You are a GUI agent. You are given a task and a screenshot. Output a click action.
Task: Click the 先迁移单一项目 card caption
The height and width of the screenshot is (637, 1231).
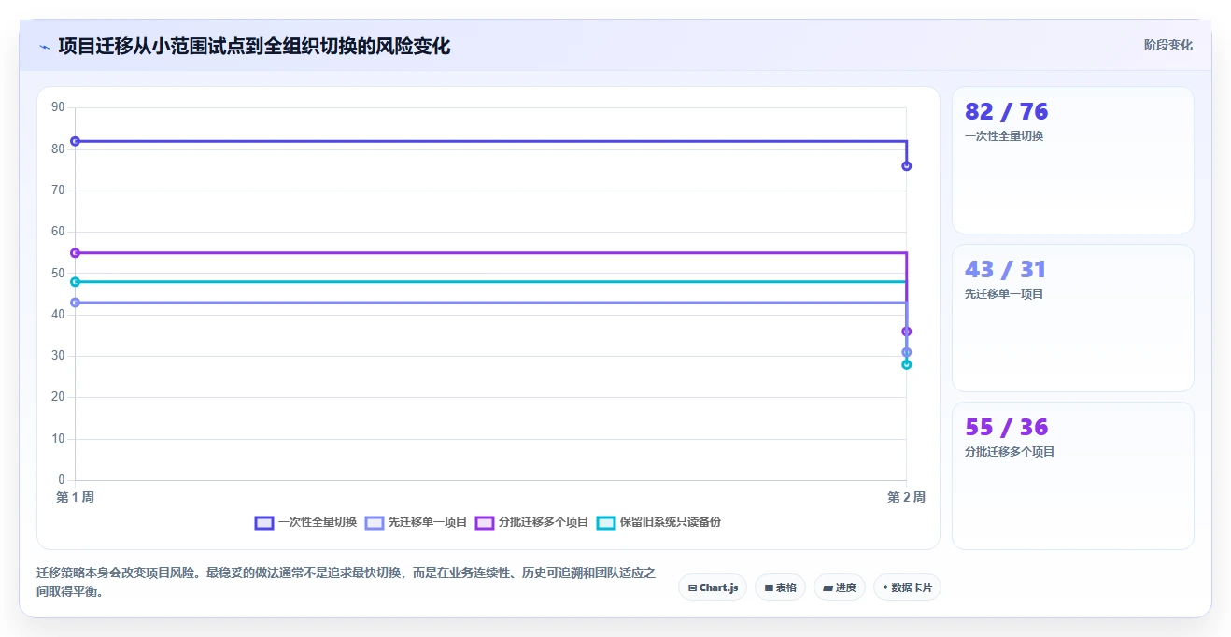(x=1004, y=294)
